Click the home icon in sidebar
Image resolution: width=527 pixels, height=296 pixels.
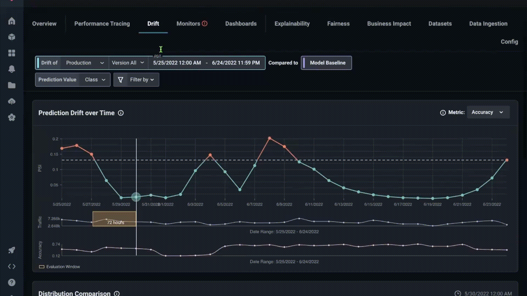(x=12, y=21)
